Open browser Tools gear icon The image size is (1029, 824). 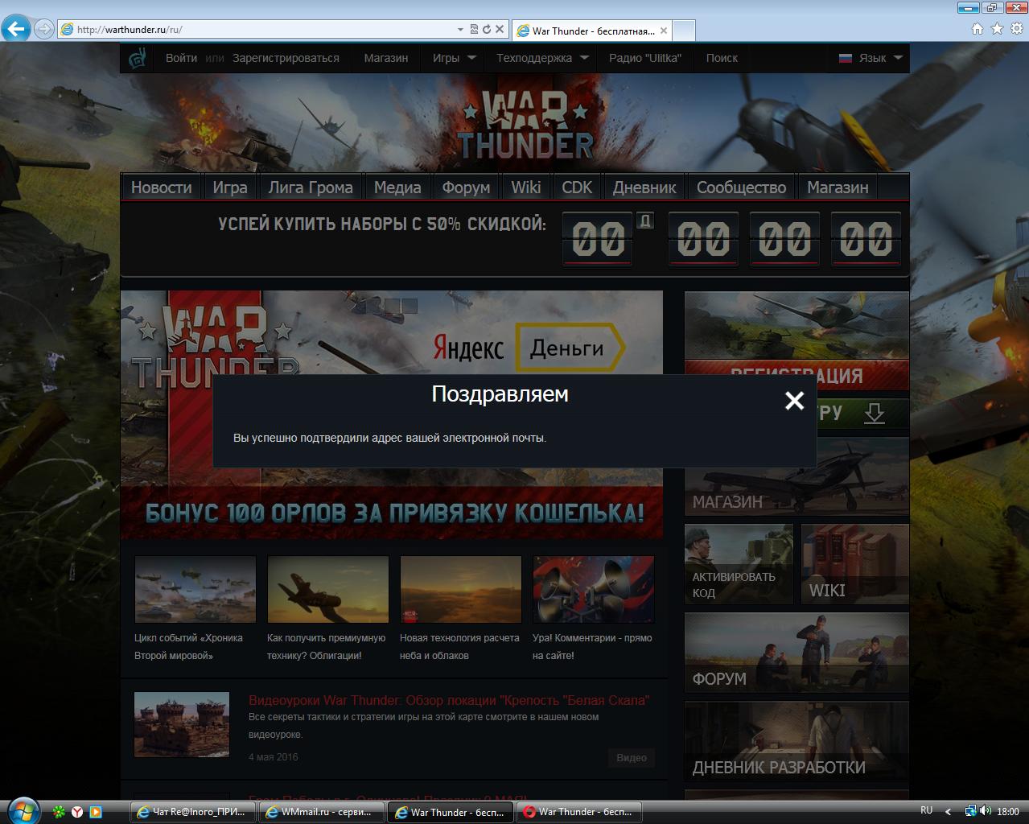(x=1017, y=29)
